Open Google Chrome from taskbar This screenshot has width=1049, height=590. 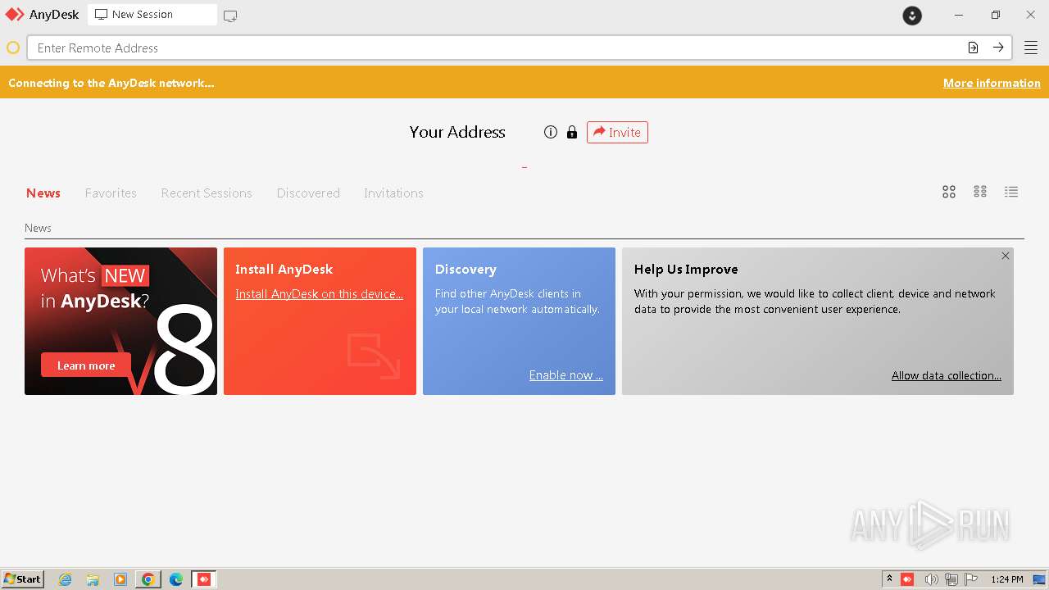148,579
